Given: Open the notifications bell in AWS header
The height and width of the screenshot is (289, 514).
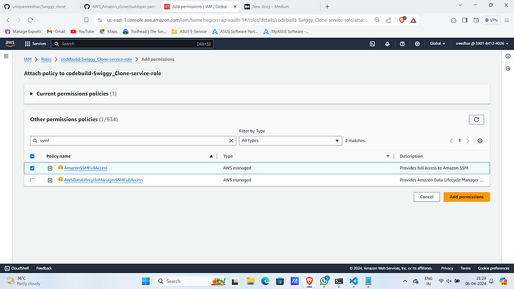Looking at the screenshot, I should (x=387, y=44).
